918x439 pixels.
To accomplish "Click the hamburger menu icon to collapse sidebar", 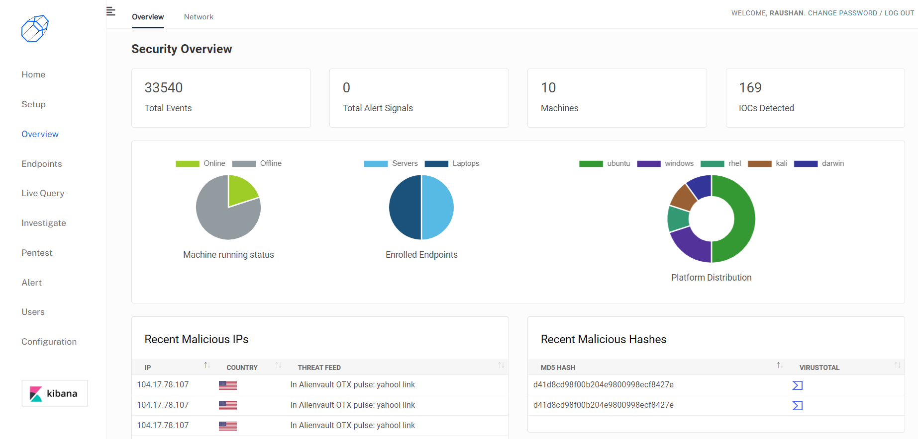I will click(110, 11).
